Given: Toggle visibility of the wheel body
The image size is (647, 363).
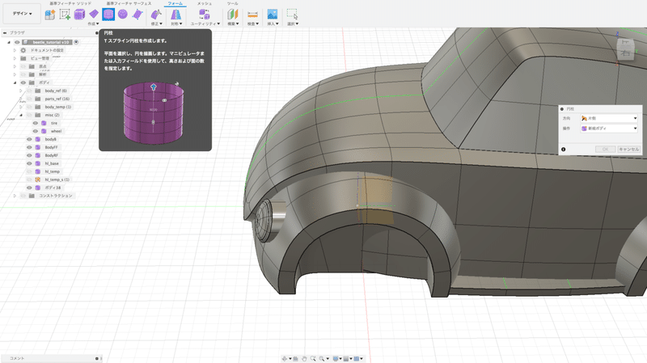Looking at the screenshot, I should [35, 131].
